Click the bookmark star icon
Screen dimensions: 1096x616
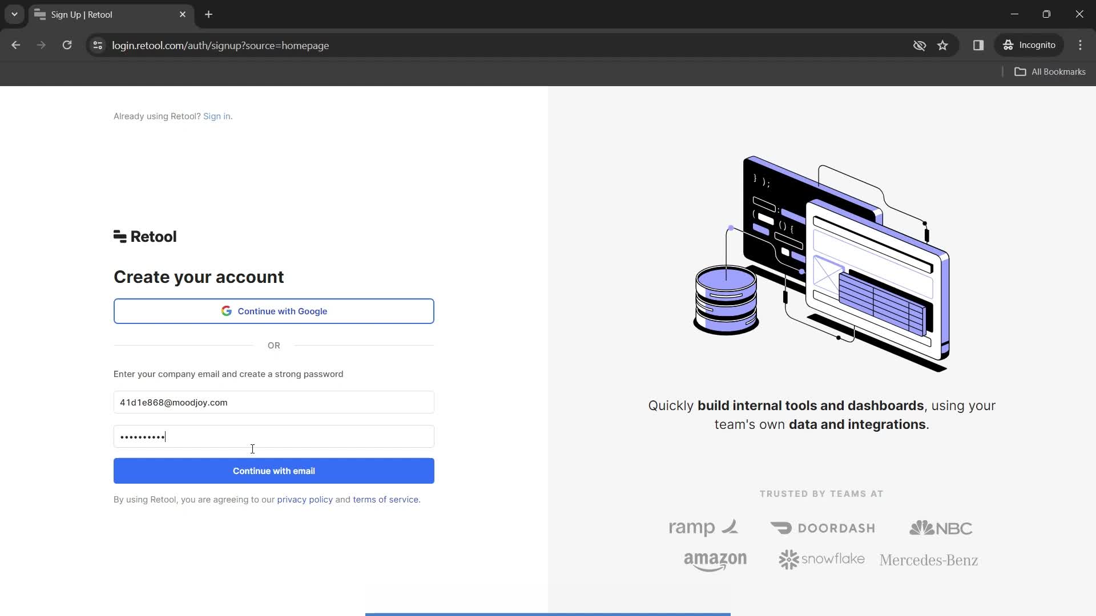pos(943,45)
